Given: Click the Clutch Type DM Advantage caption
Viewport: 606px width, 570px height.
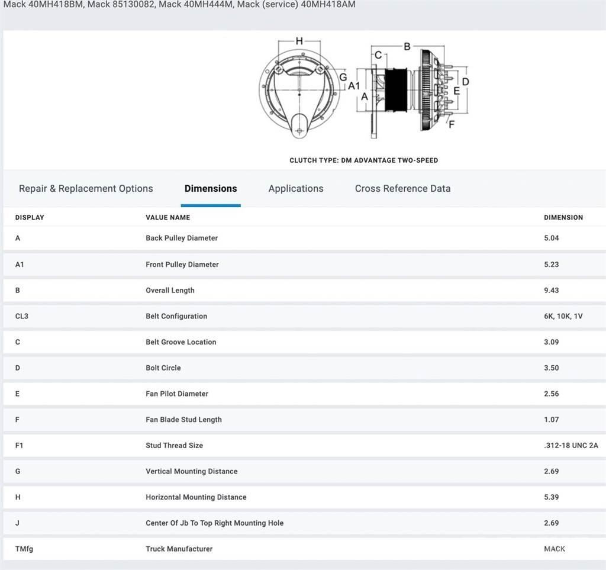Looking at the screenshot, I should coord(363,160).
